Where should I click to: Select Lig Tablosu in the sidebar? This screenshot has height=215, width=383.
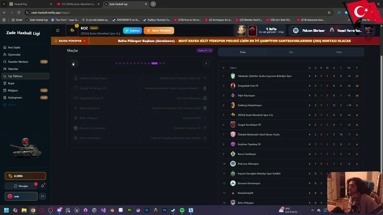click(25, 76)
